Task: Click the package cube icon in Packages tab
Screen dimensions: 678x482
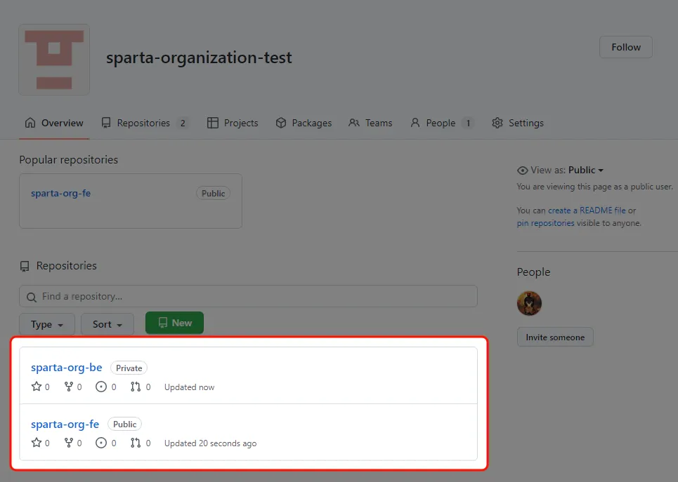Action: tap(281, 123)
